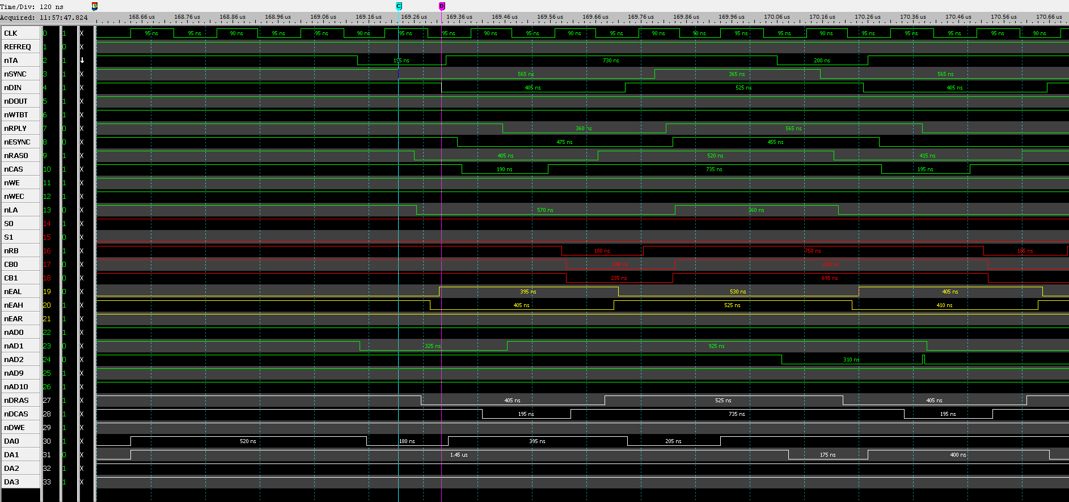Image resolution: width=1069 pixels, height=502 pixels.
Task: Click the falling-edge trigger arrow for nTA
Action: pos(82,60)
